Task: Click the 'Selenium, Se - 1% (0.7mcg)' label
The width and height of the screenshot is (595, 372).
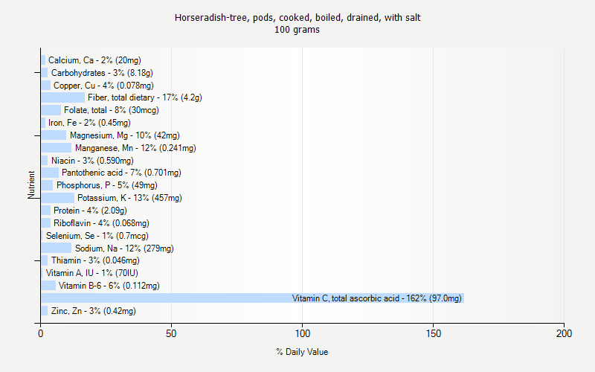Action: click(x=97, y=236)
